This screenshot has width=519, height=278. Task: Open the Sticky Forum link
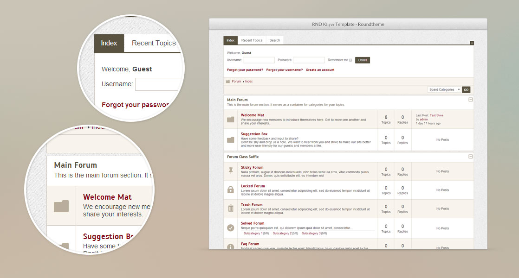(252, 167)
